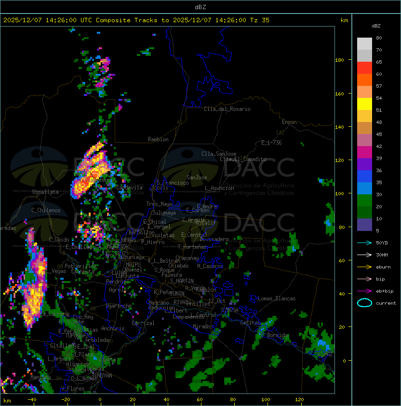Click the 'Chapanay' map label

(x=187, y=258)
